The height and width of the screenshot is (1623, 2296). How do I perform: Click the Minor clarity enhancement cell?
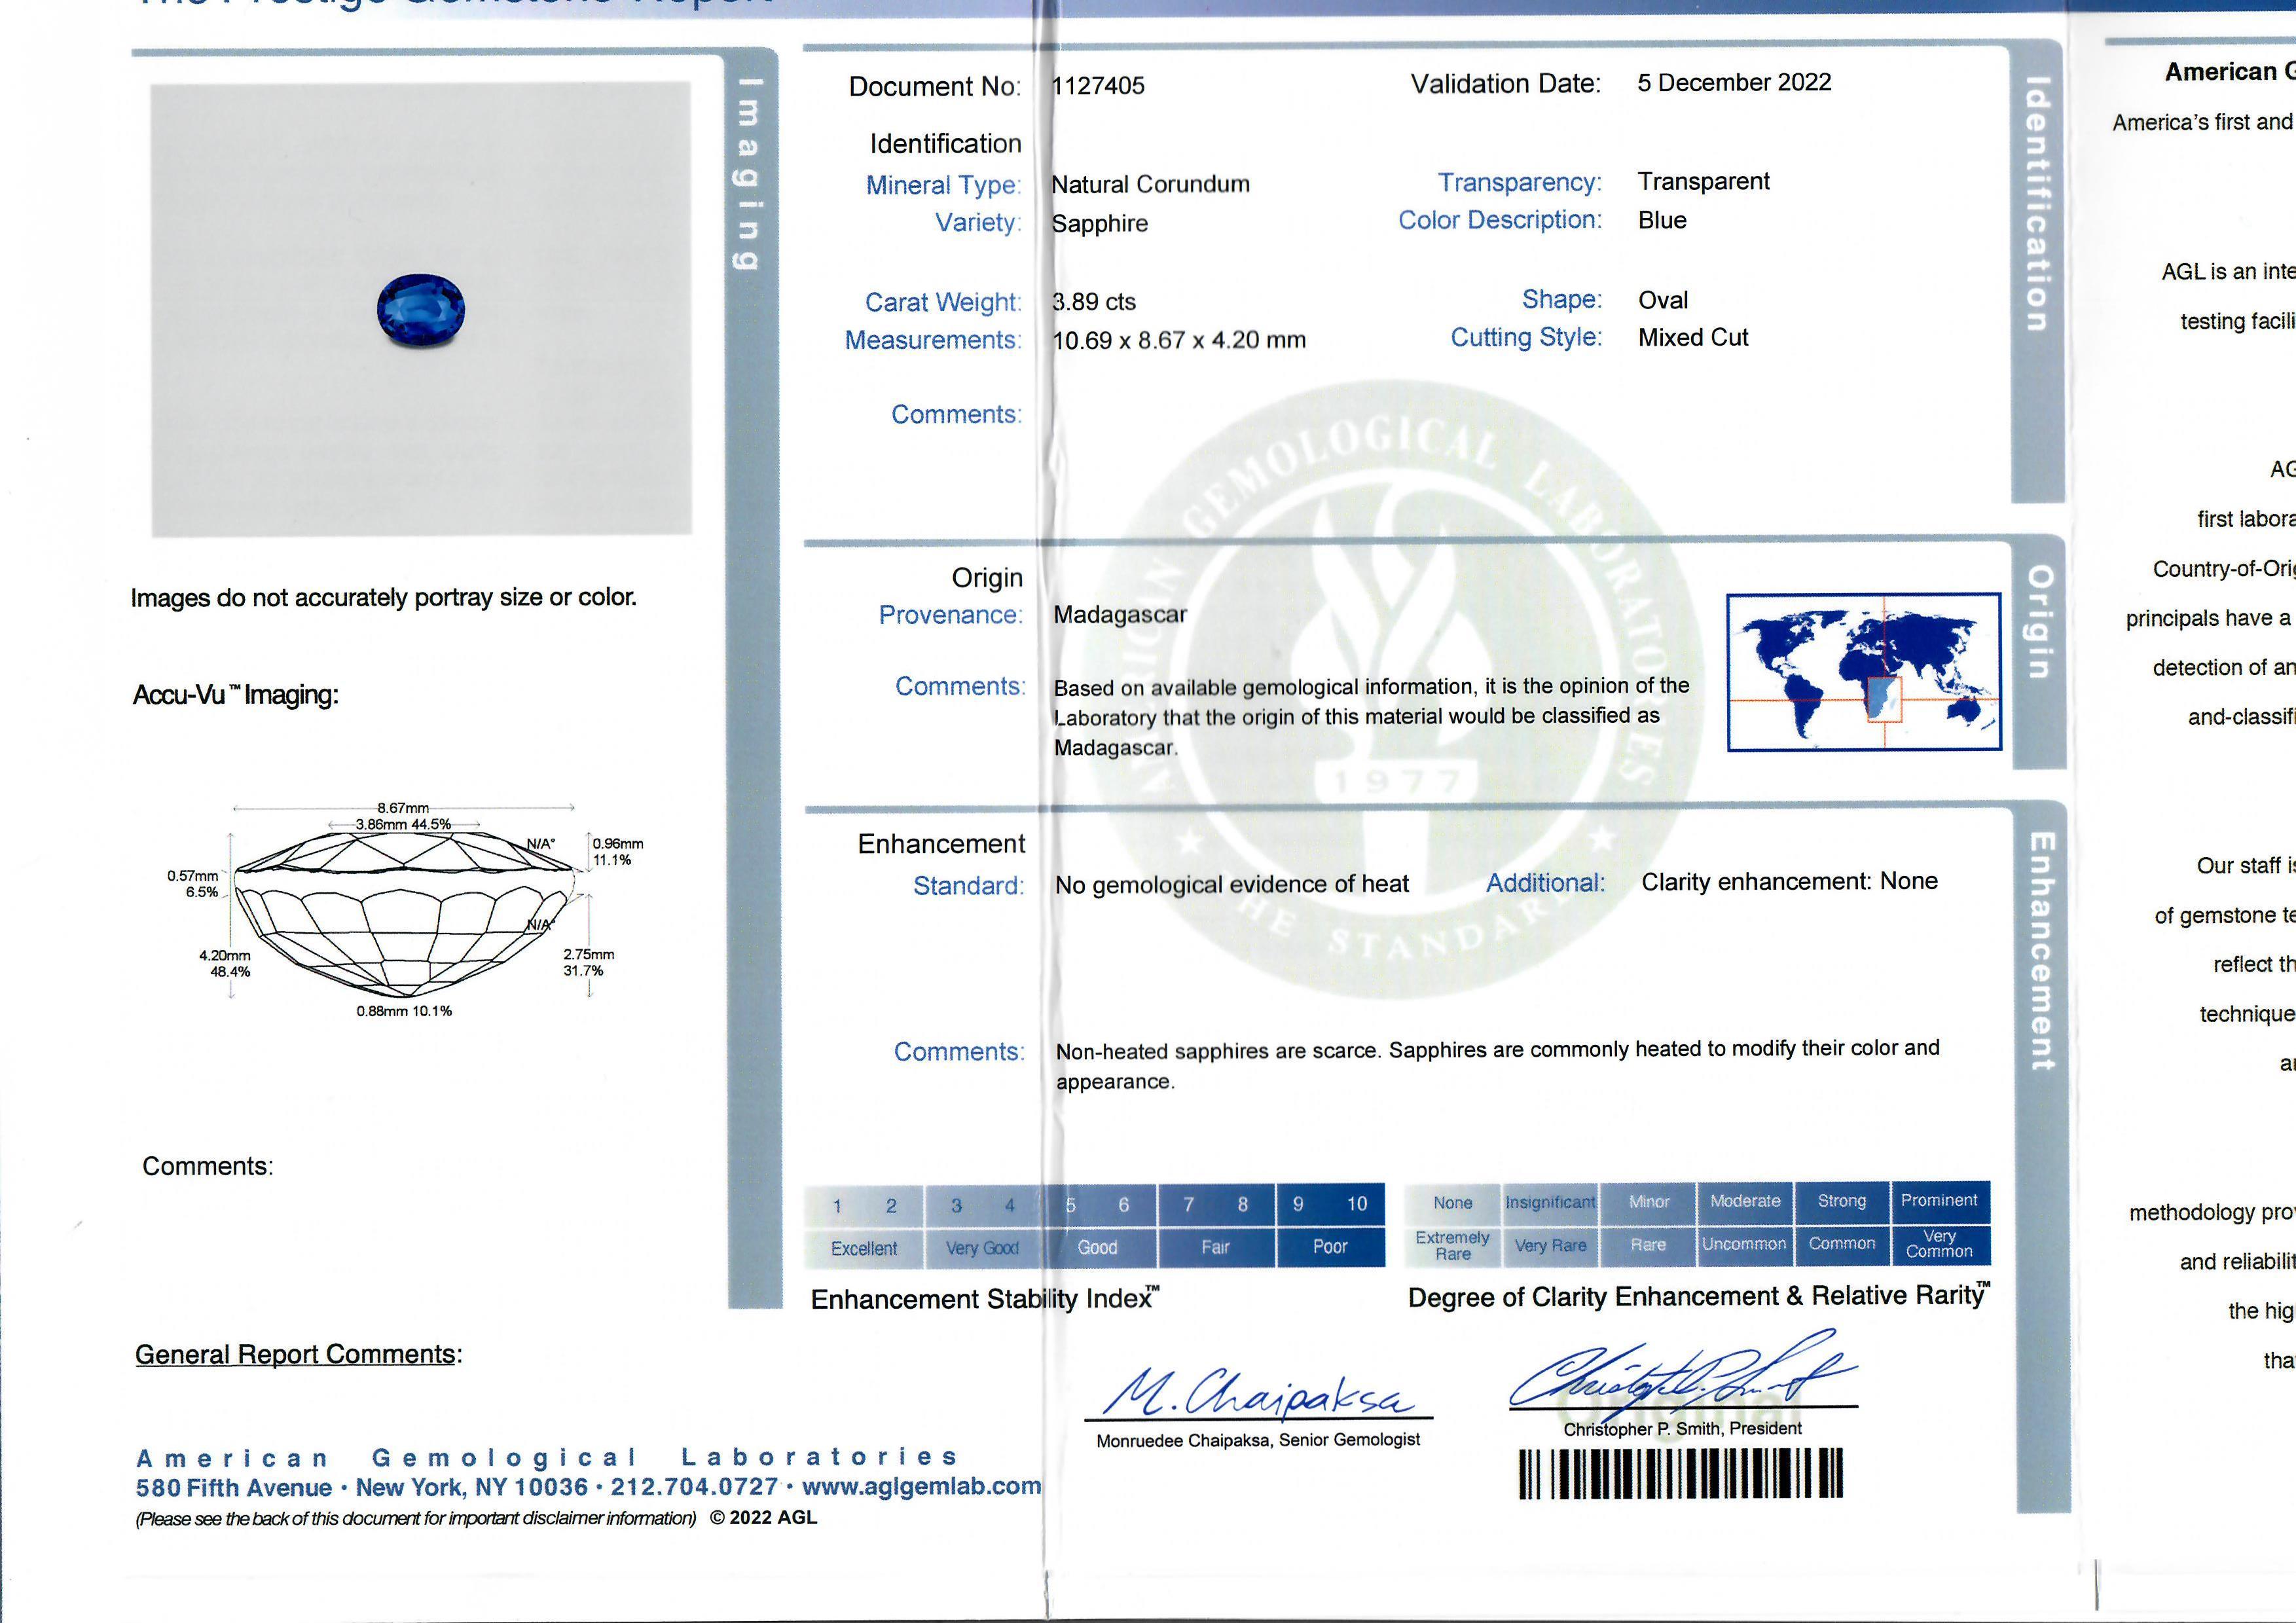[x=1648, y=1203]
